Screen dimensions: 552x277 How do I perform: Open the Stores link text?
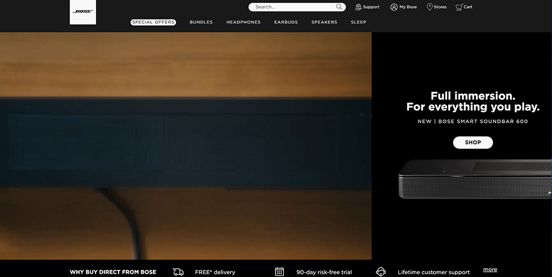point(440,7)
